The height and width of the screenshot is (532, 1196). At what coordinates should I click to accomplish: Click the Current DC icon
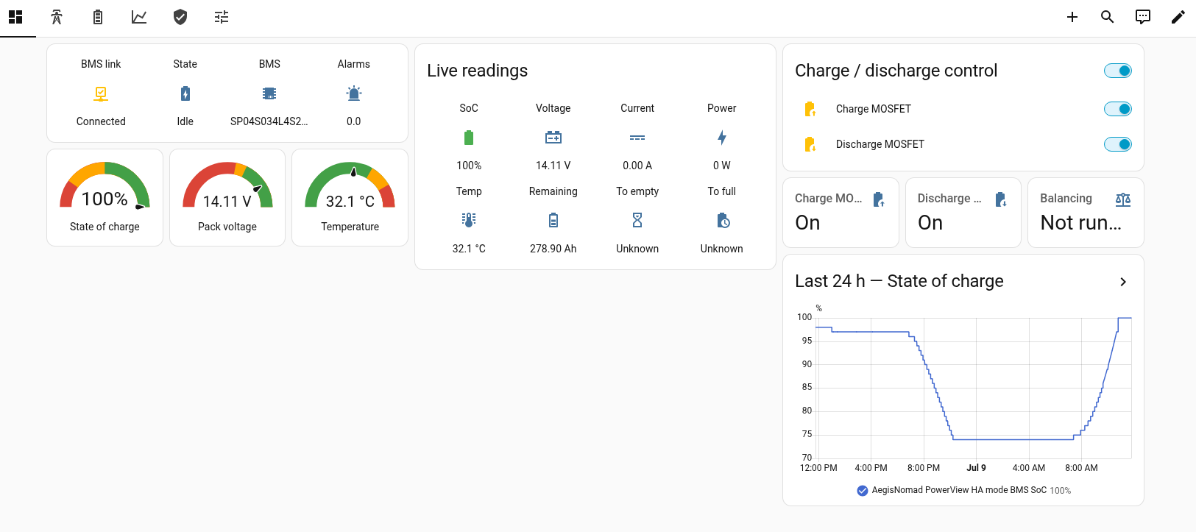637,138
